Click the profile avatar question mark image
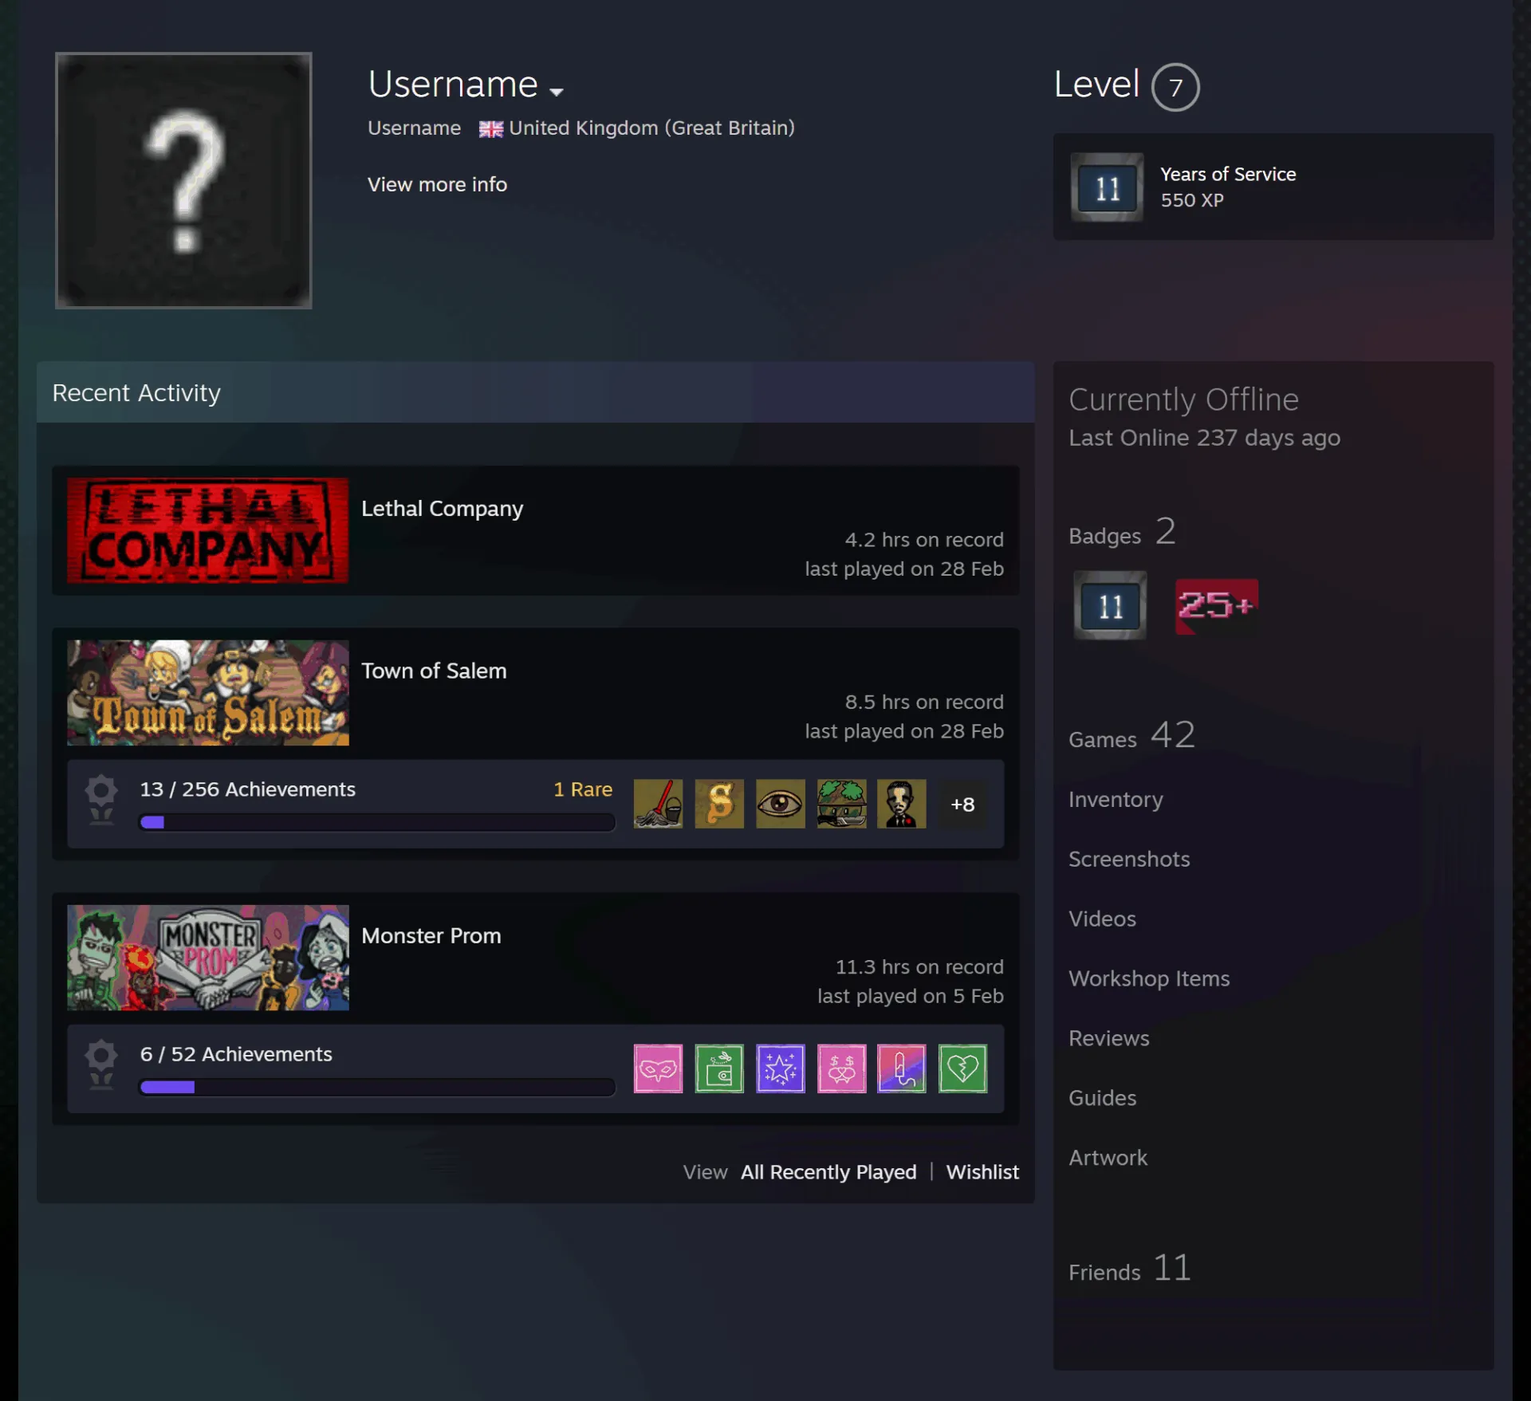Viewport: 1531px width, 1401px height. pos(183,180)
